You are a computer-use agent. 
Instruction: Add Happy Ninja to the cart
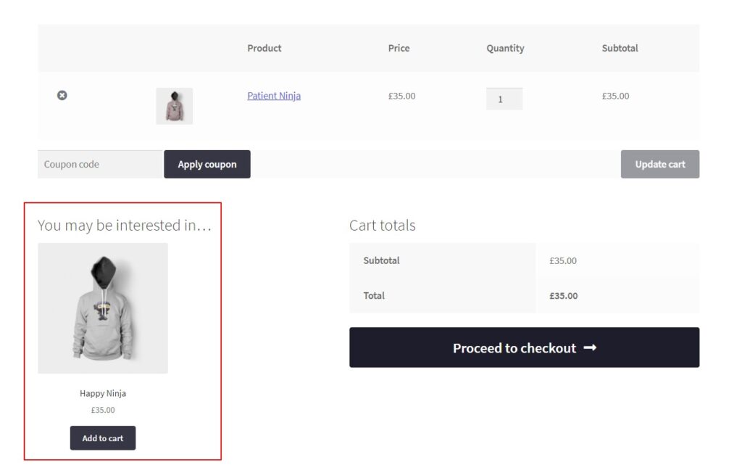pos(103,438)
